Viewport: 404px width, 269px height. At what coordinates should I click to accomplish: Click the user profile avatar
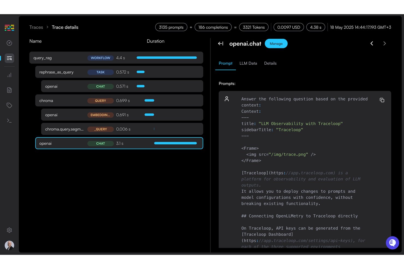tap(9, 245)
